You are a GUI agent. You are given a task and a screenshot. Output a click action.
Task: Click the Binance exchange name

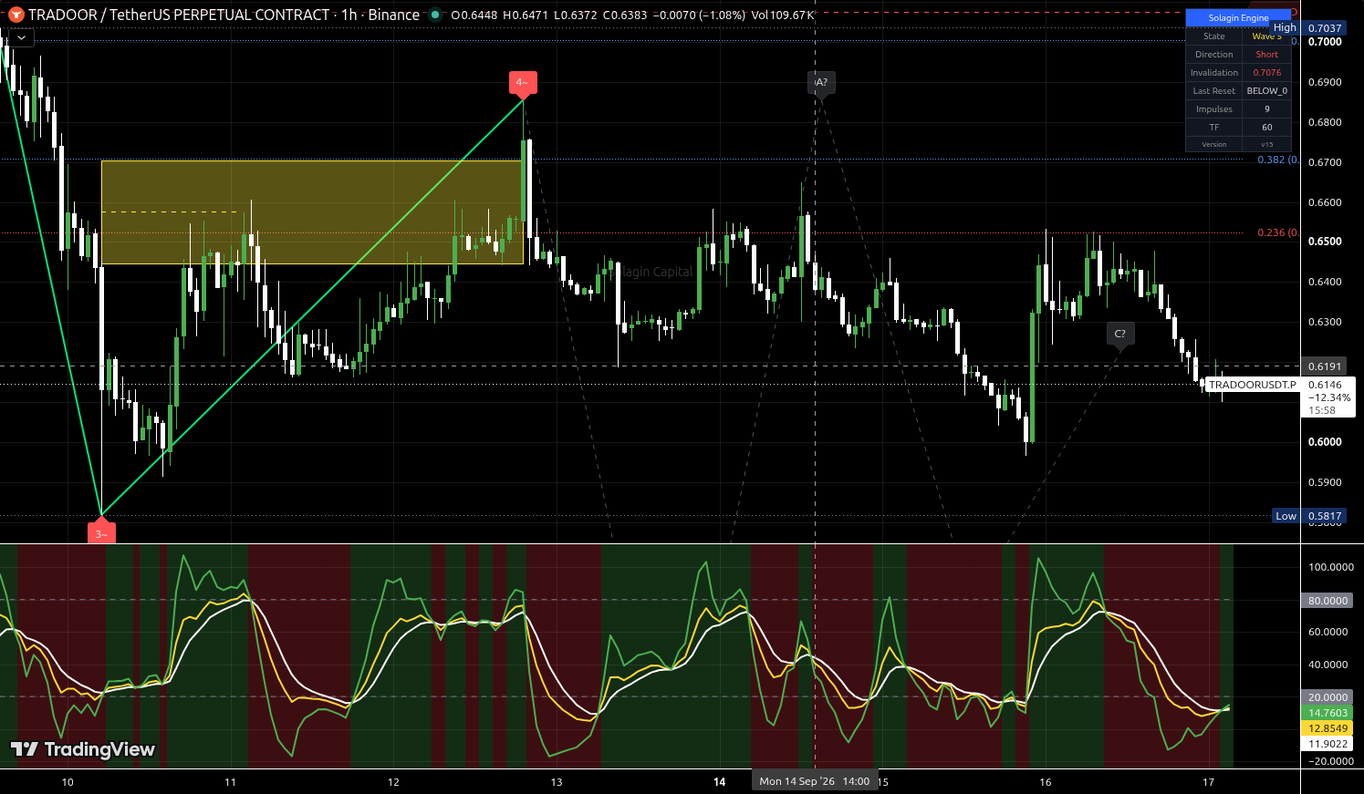[x=394, y=15]
